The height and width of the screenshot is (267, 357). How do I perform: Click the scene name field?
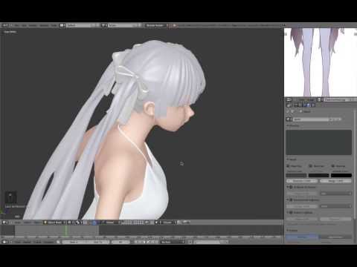121,25
